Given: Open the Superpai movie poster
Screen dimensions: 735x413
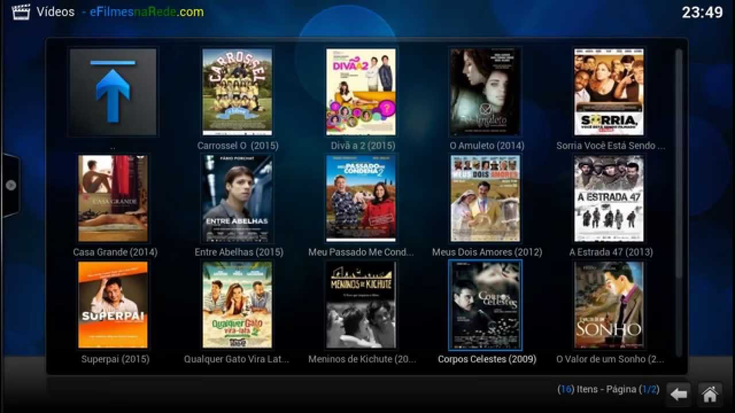Looking at the screenshot, I should coord(113,305).
